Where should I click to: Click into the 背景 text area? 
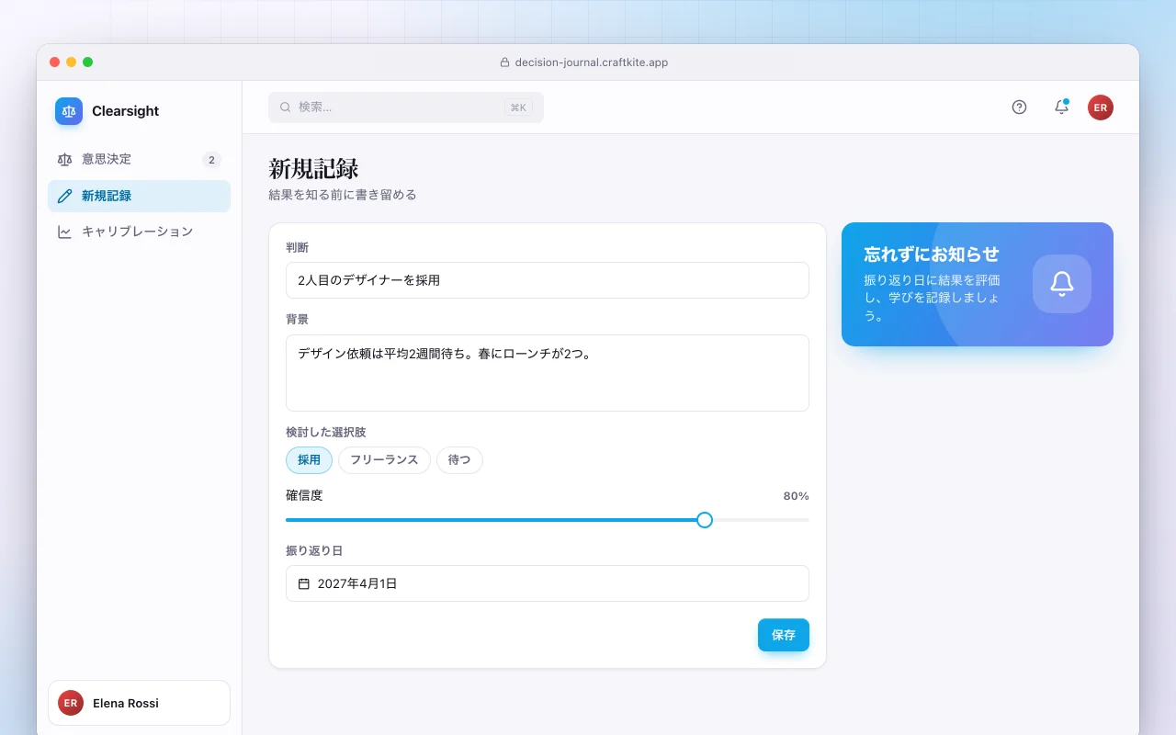point(548,373)
